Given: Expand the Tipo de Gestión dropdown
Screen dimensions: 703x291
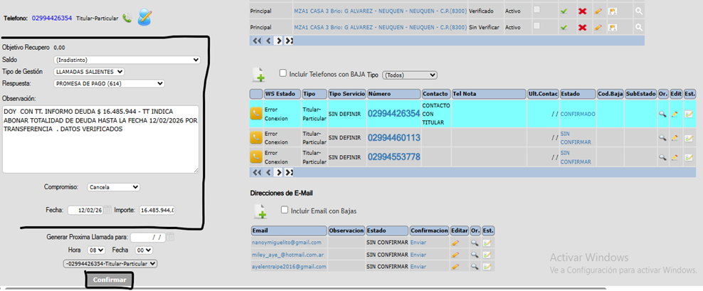Looking at the screenshot, I should tap(89, 72).
